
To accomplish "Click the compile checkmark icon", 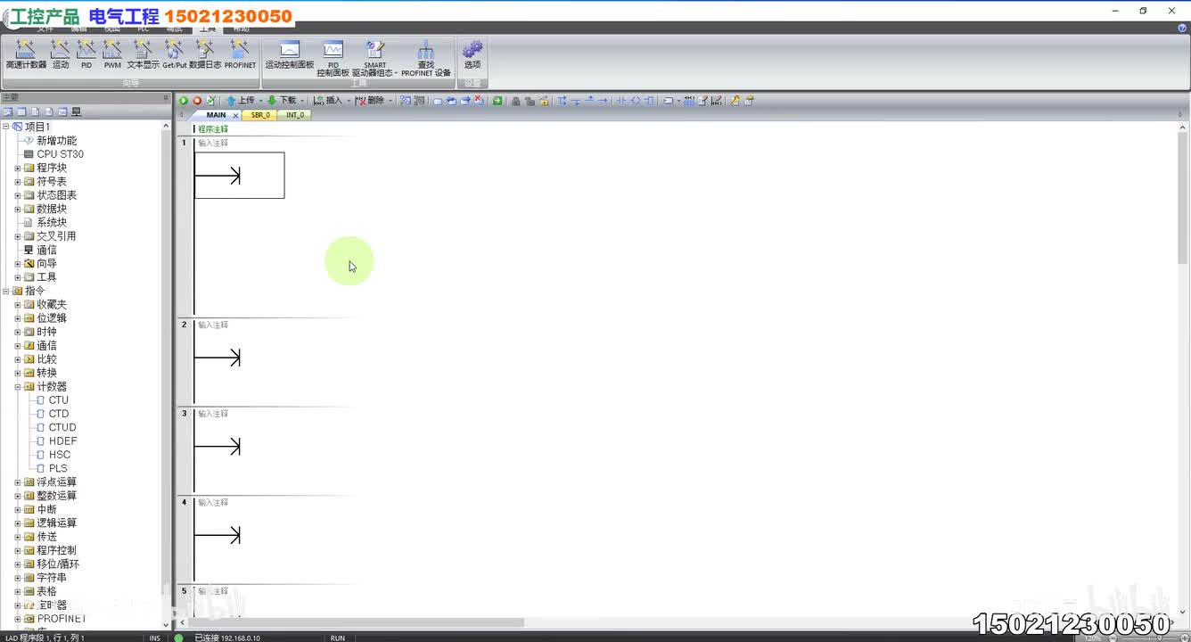I will (x=210, y=101).
